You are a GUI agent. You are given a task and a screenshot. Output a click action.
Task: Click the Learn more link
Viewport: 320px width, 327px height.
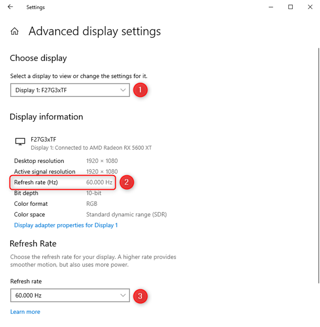tap(25, 312)
